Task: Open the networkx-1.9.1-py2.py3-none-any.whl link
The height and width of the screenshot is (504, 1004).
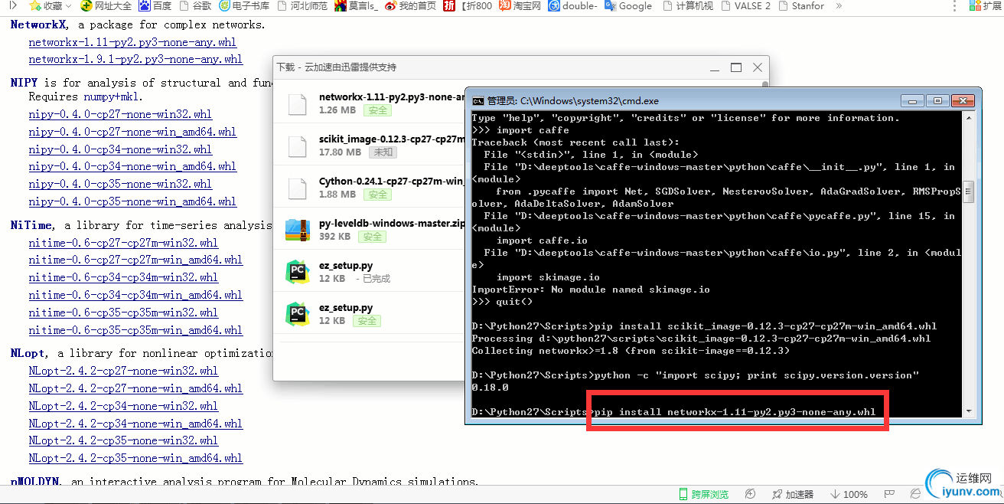Action: (135, 59)
